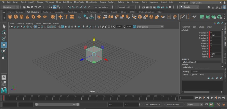
Task: Open the Modeling menu set dropdown
Action: tap(10, 7)
